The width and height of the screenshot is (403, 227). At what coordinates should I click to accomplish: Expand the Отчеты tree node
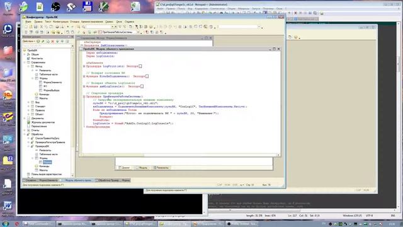coord(25,131)
